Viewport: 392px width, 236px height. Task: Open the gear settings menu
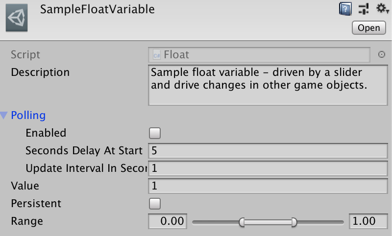[382, 8]
